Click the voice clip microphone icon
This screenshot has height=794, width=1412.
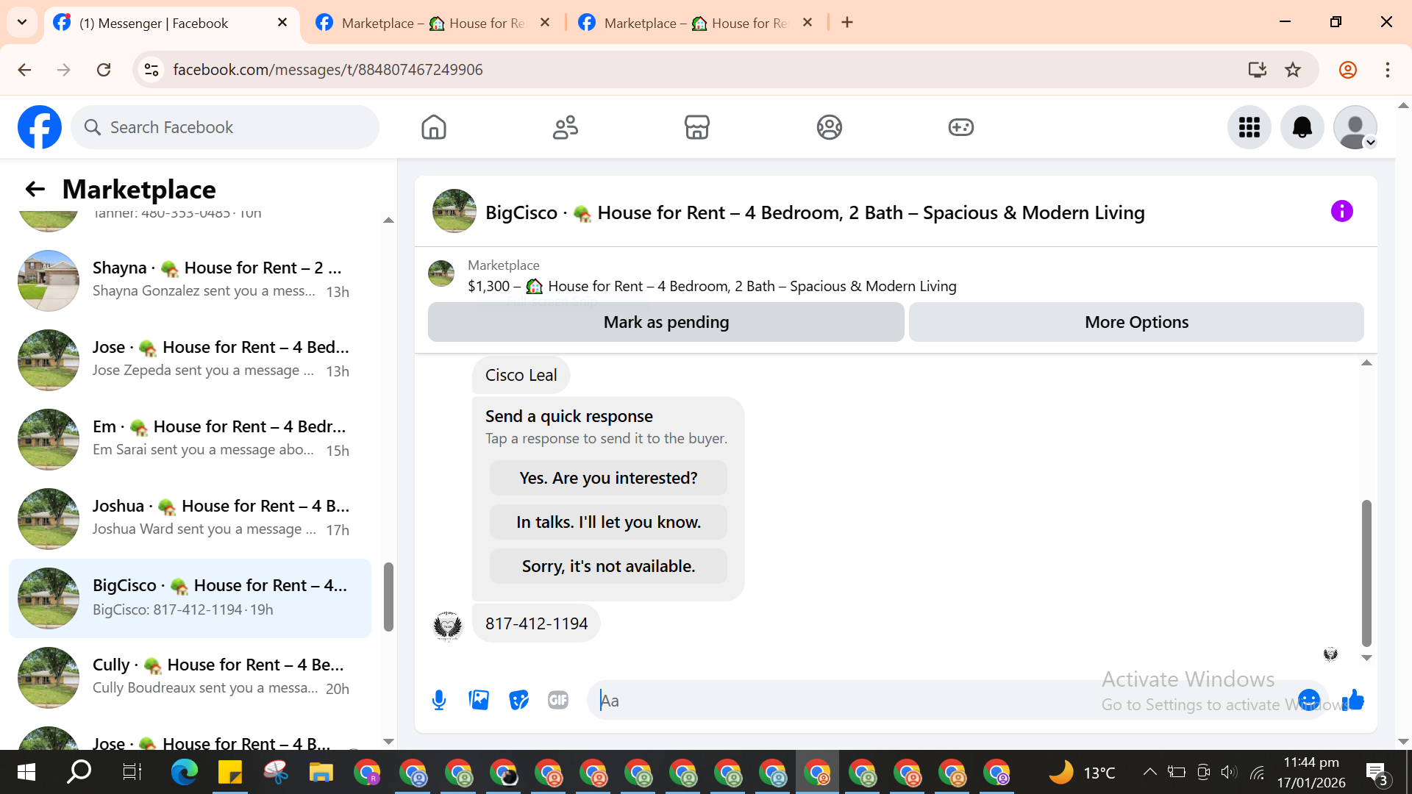(439, 700)
